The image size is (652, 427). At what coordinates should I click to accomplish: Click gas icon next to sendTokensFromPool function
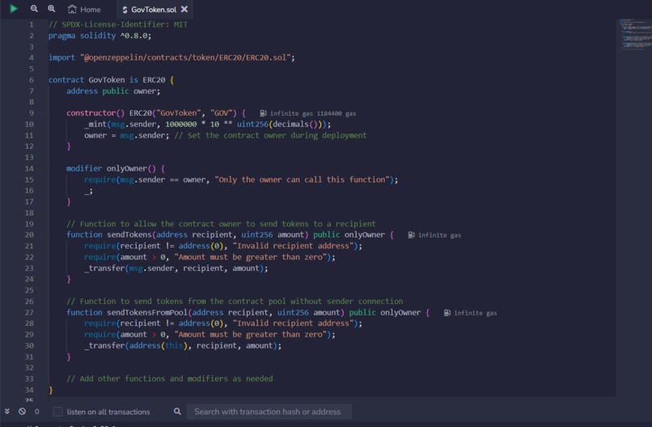447,313
